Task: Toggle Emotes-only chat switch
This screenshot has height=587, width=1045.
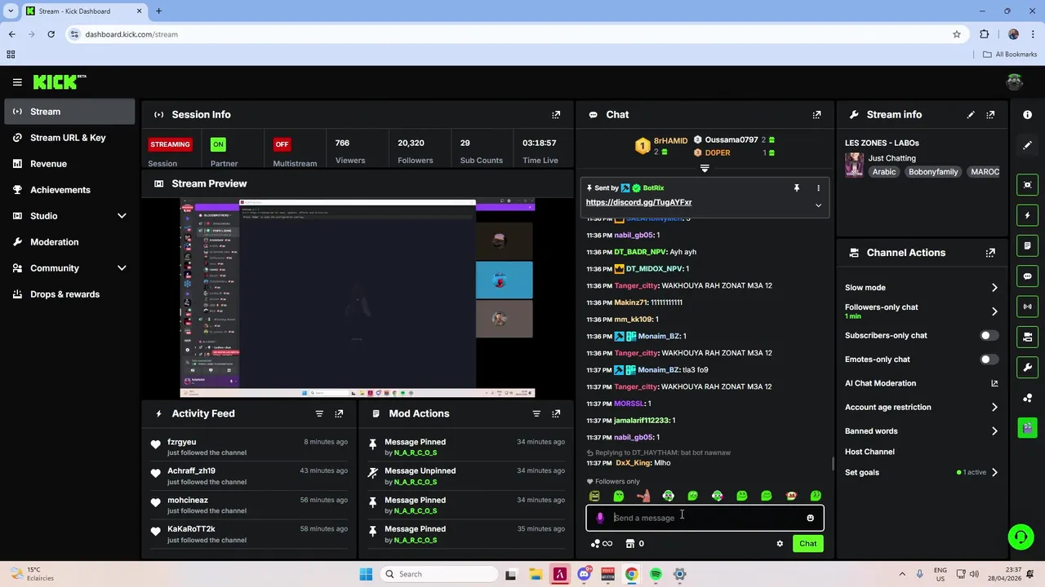Action: [989, 360]
